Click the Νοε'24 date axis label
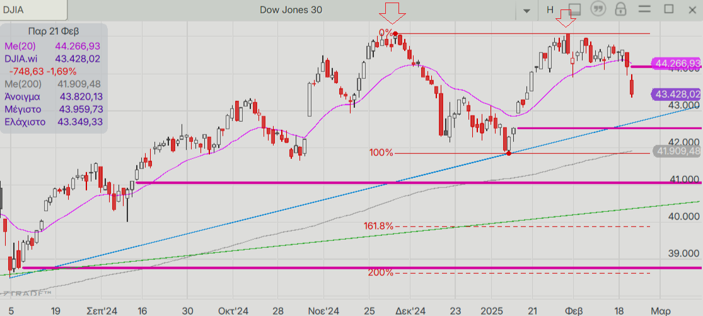 click(x=324, y=311)
